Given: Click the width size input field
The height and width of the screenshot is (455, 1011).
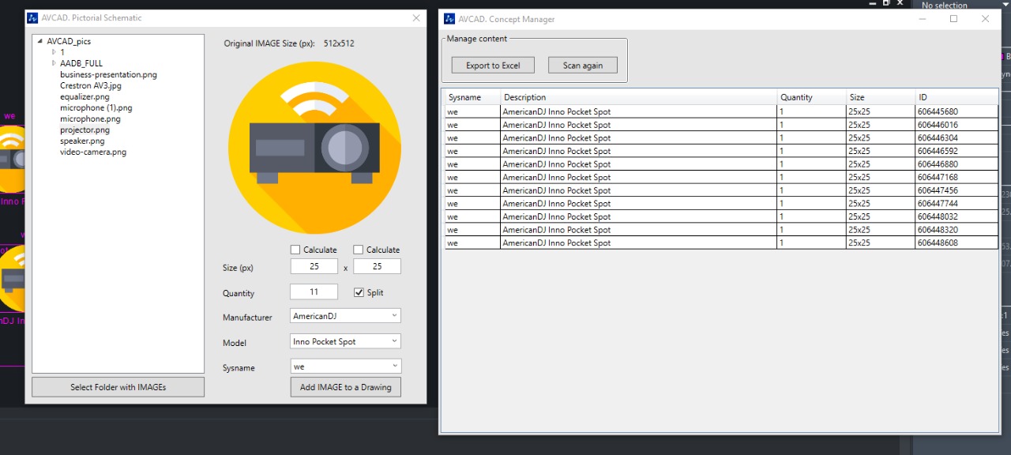Looking at the screenshot, I should pos(314,267).
